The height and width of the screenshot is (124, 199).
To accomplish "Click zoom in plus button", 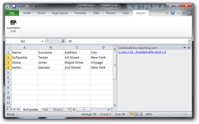I will click(185, 114).
